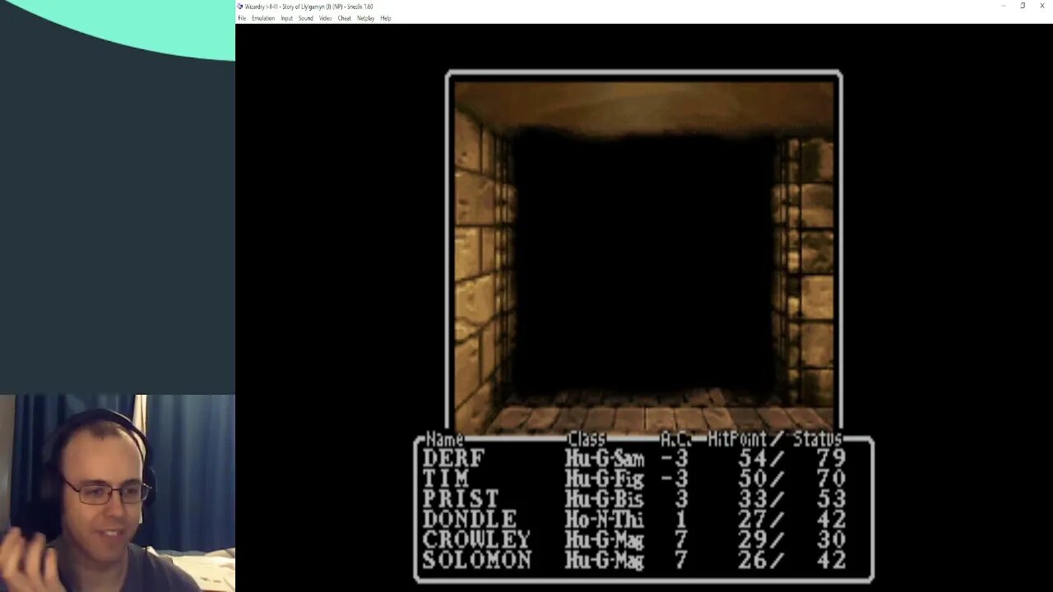
Task: Click PRIST's class Hu-G-Bis
Action: coord(605,500)
